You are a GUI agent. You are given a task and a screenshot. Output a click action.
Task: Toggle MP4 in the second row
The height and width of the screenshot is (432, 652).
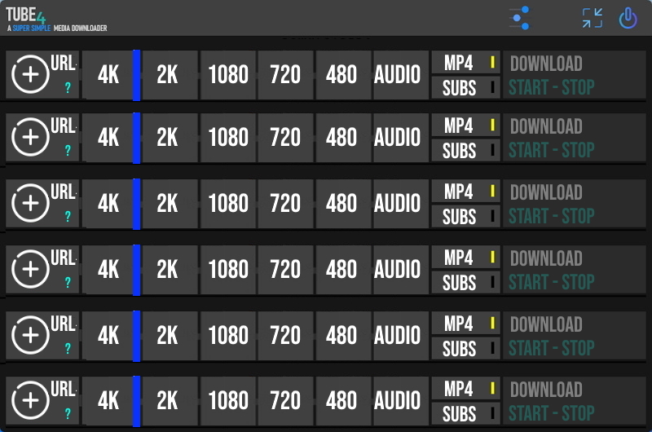pyautogui.click(x=465, y=126)
